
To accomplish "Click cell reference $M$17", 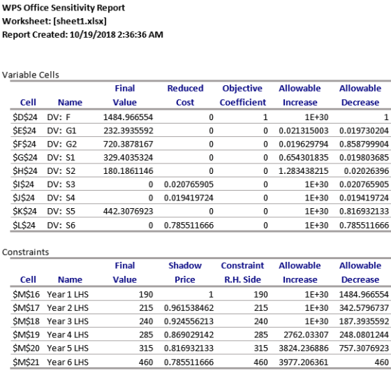I will [x=27, y=308].
